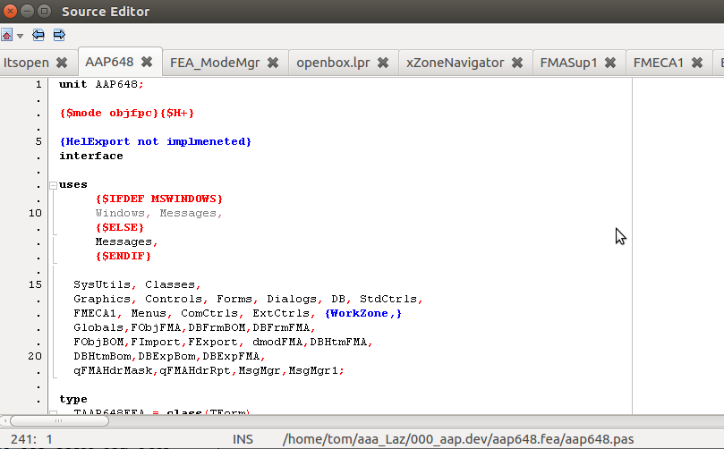Collapse the TAAP648FEA class fold marker
Screen dimensions: 724x449
(52, 413)
